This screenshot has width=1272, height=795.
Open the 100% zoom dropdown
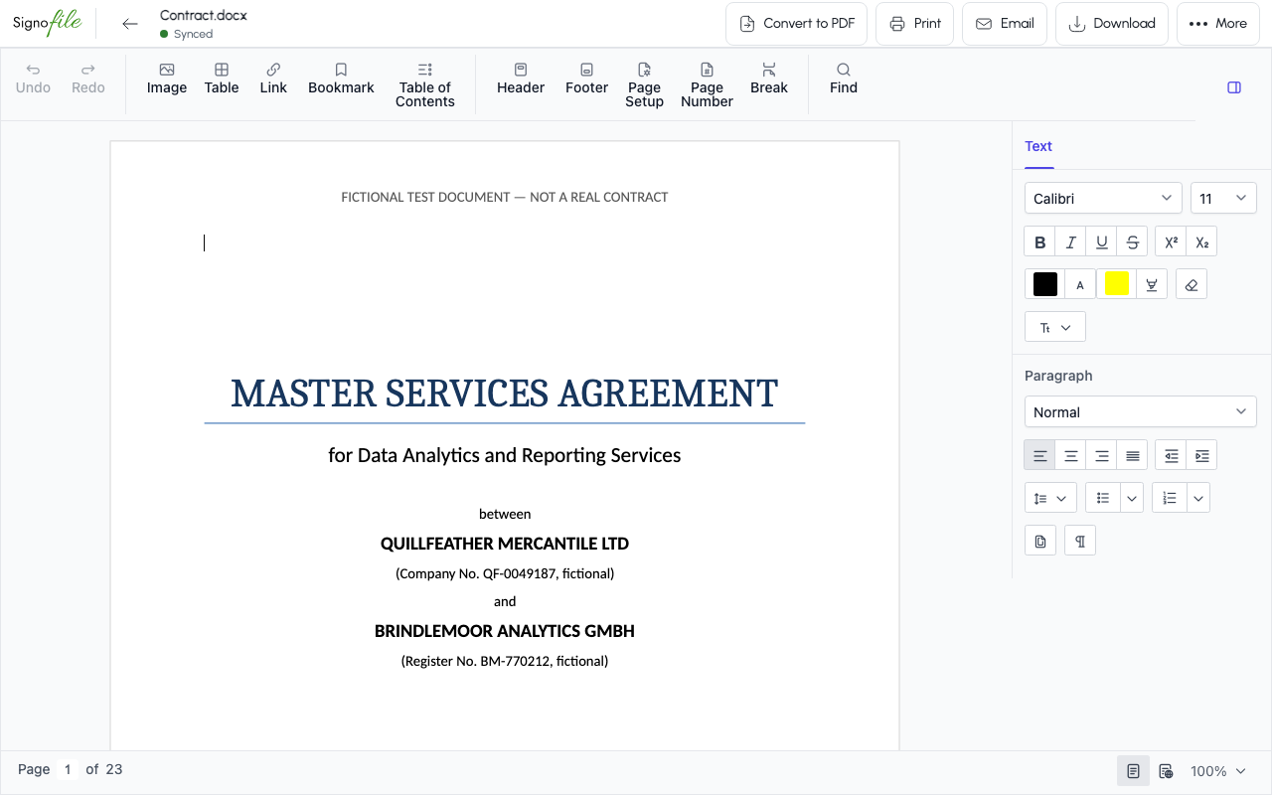click(x=1217, y=771)
